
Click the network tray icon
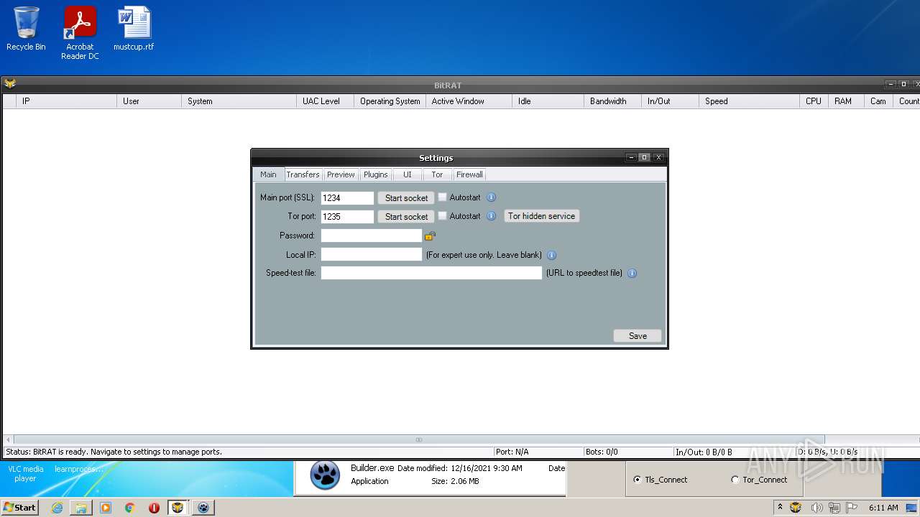point(834,508)
